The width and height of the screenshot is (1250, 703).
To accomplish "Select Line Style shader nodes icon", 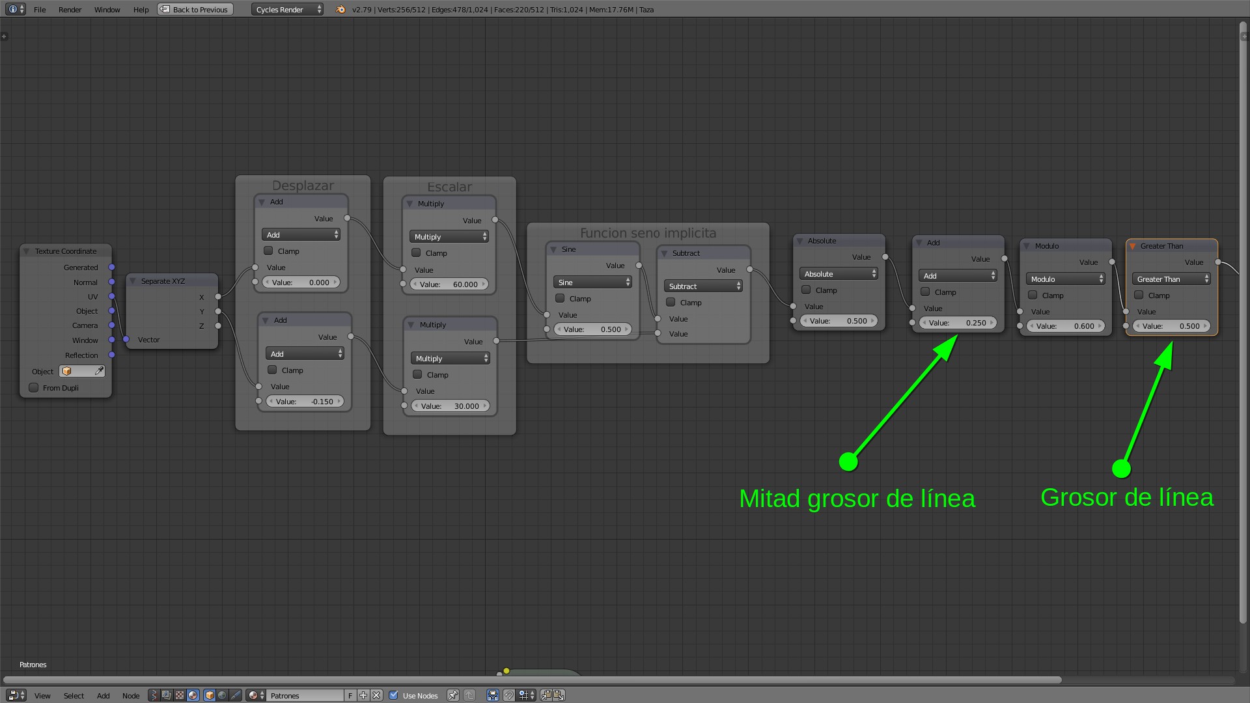I will (x=236, y=695).
